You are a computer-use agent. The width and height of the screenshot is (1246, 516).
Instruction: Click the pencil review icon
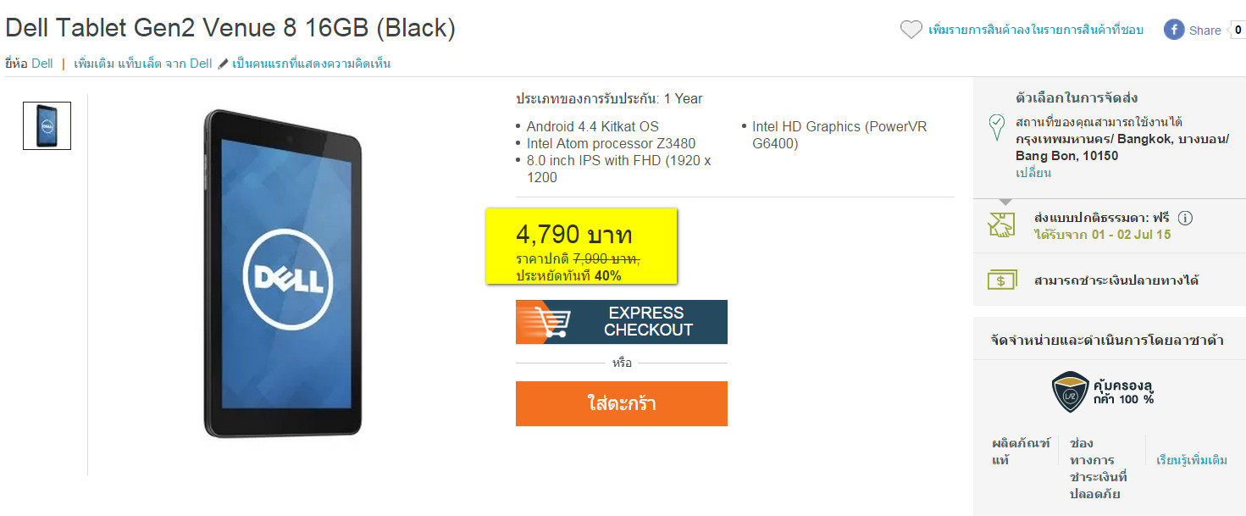pyautogui.click(x=223, y=64)
